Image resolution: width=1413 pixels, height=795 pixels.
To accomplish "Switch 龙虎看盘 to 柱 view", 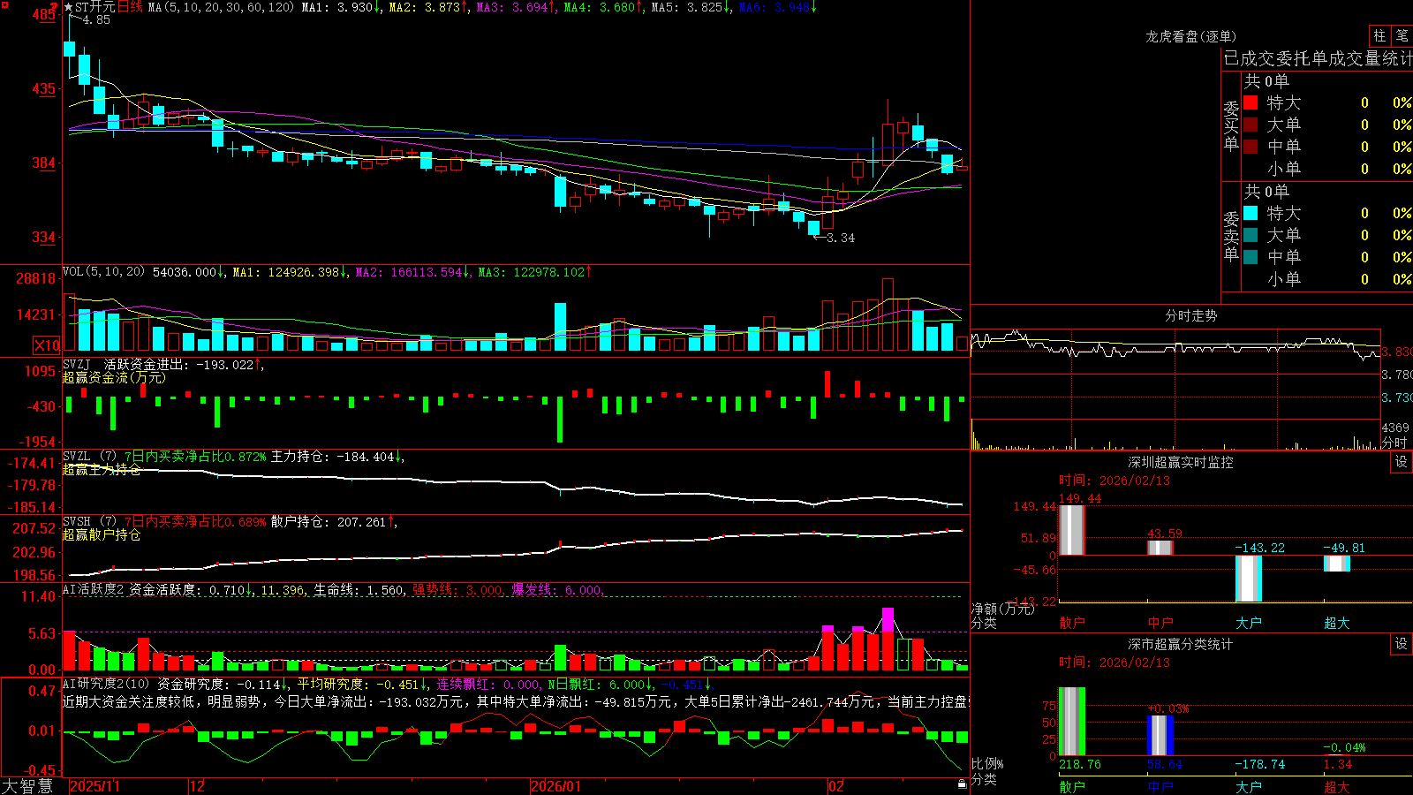I will [x=1379, y=35].
